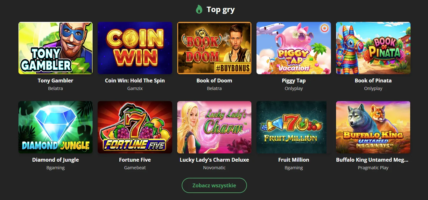Click the Pragmatic Play provider name

pyautogui.click(x=373, y=168)
